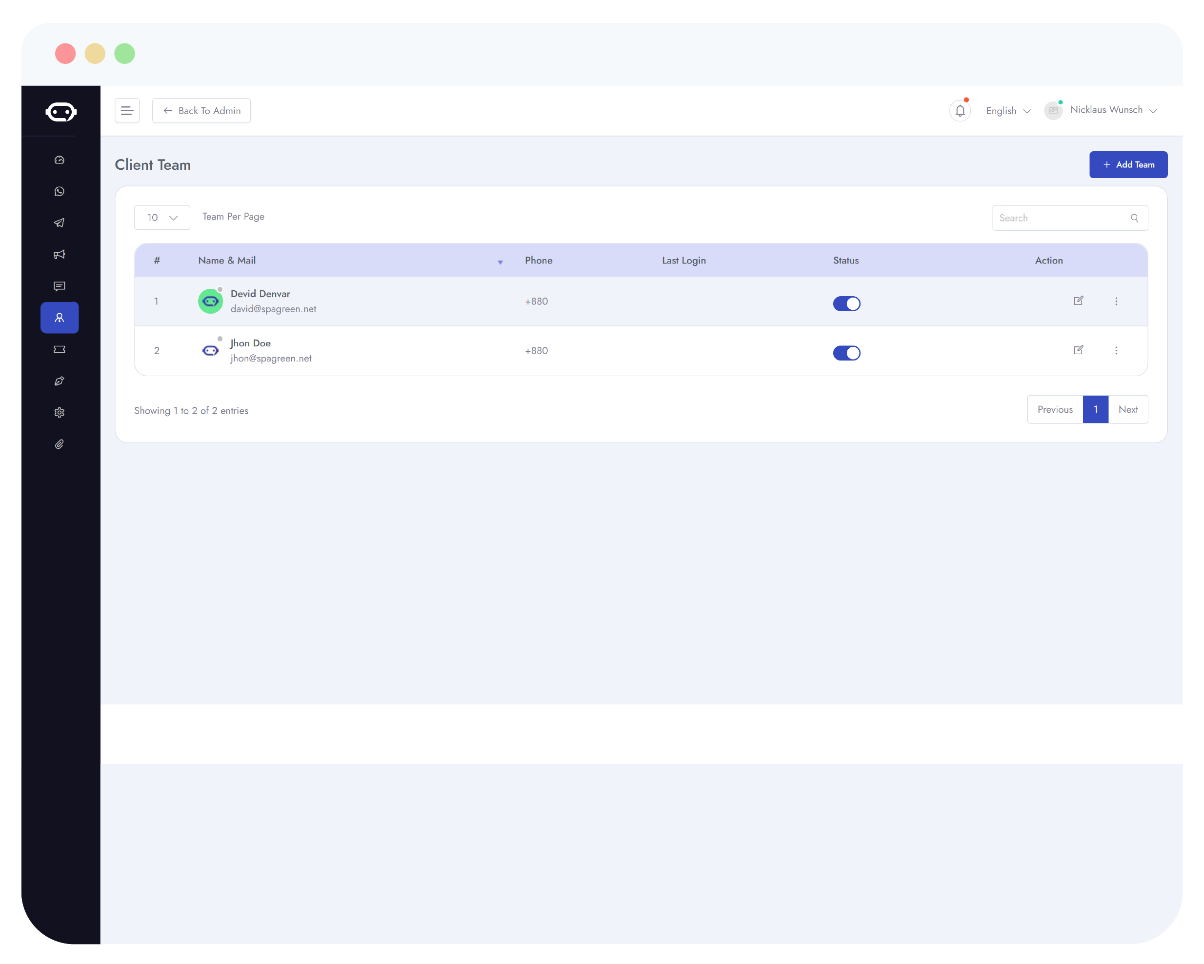
Task: Expand the English language dropdown
Action: click(1007, 111)
